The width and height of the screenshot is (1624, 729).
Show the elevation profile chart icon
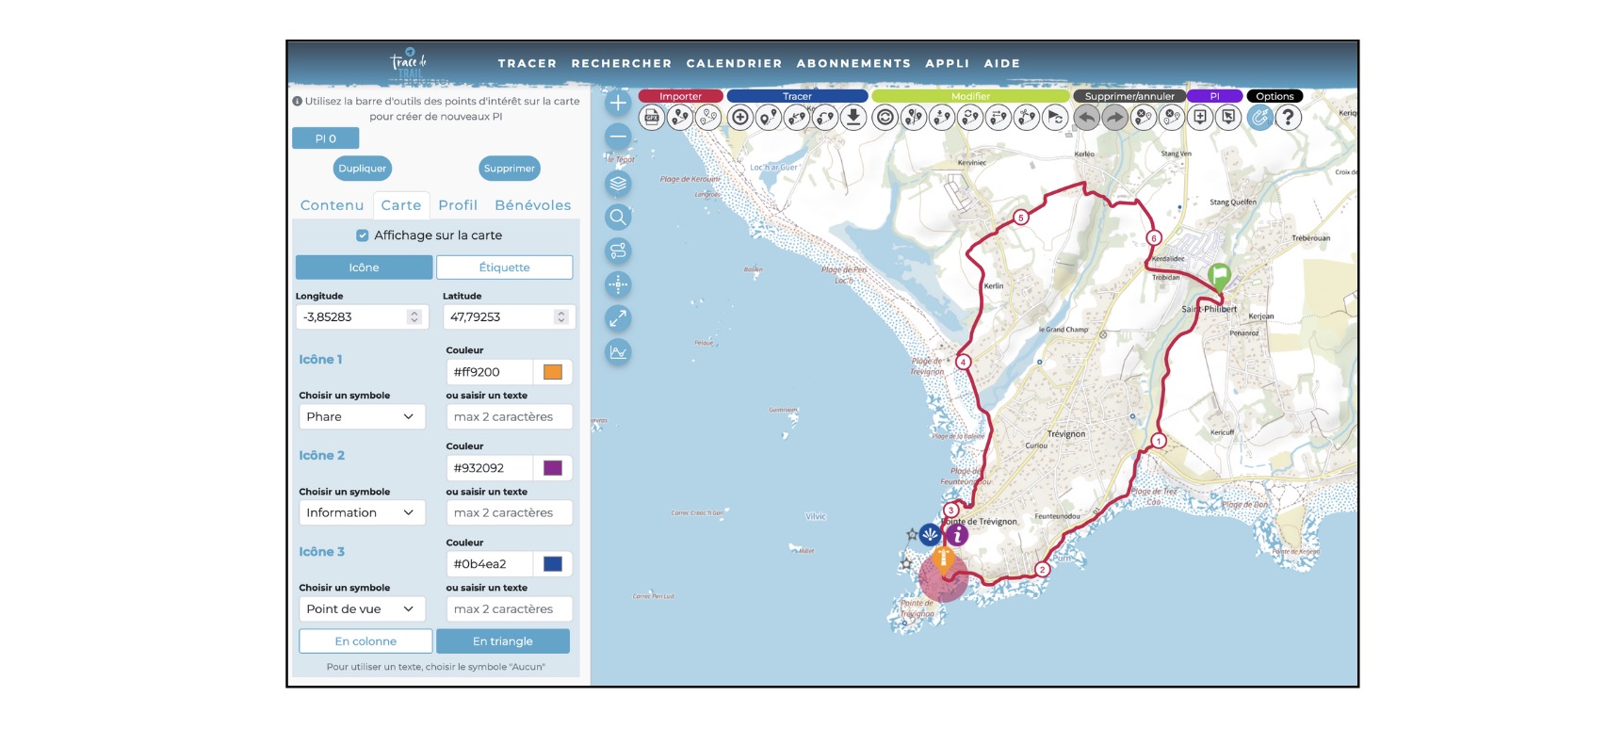coord(618,352)
